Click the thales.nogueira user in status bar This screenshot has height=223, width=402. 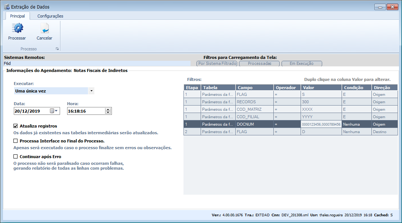331,215
